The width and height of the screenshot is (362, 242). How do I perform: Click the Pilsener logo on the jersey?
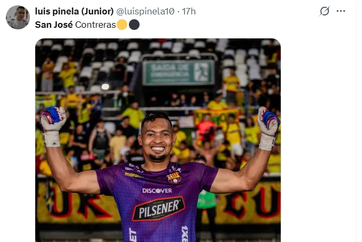tap(159, 209)
